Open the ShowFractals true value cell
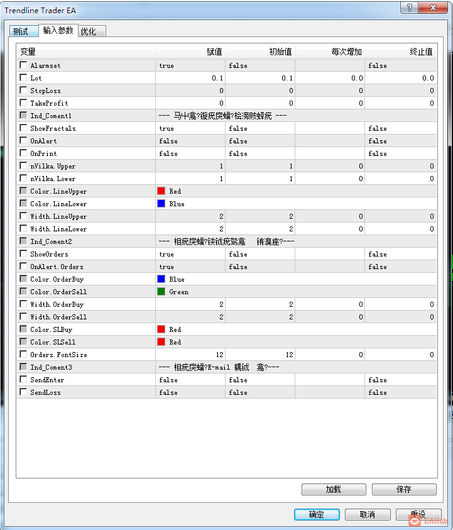Viewport: 453px width, 530px height. coord(190,128)
